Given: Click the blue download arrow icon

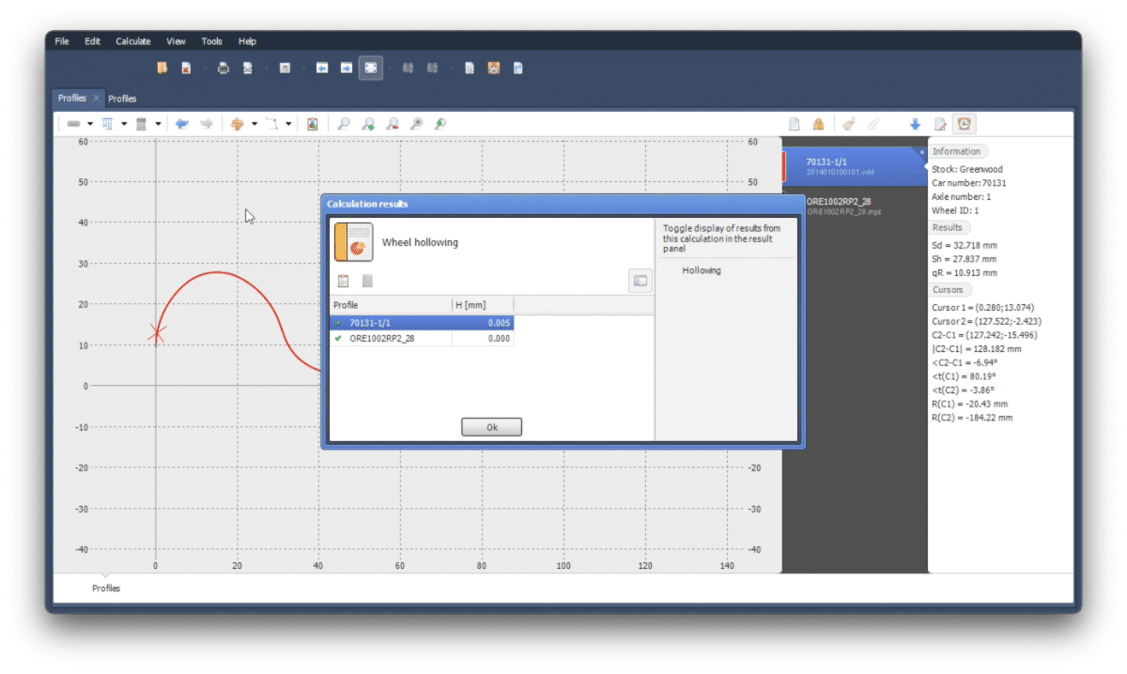Looking at the screenshot, I should click(x=915, y=124).
